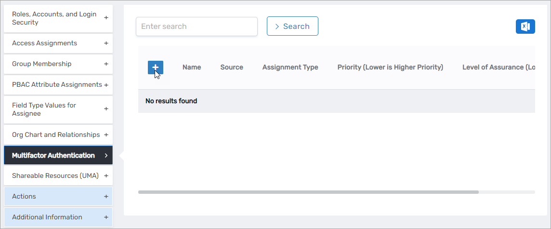This screenshot has width=551, height=229.
Task: Expand the Additional Information section
Action: click(58, 217)
